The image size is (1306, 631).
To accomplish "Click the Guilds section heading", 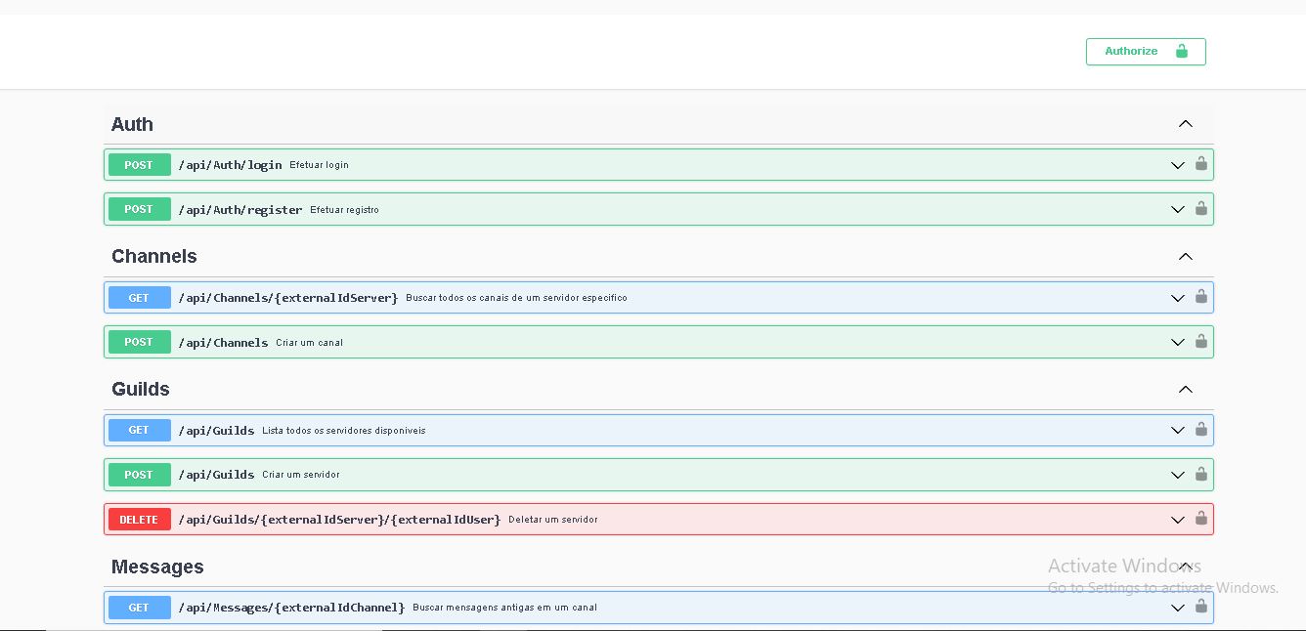I will (x=141, y=390).
